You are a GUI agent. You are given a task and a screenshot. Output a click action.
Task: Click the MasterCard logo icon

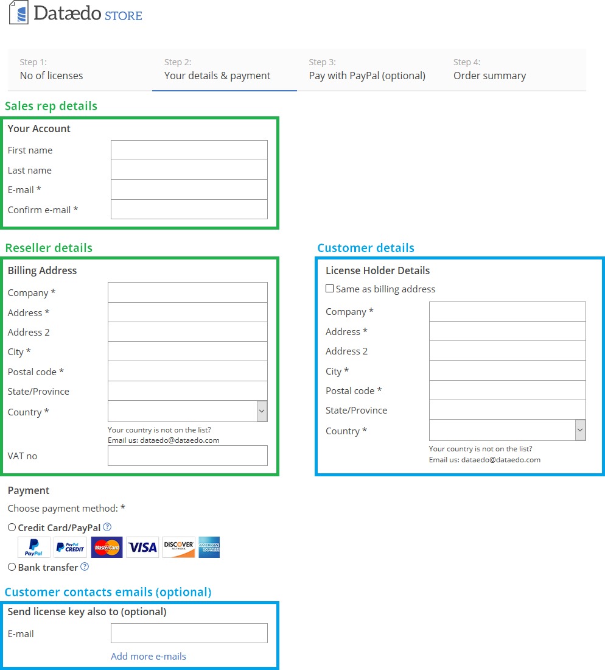pos(107,548)
